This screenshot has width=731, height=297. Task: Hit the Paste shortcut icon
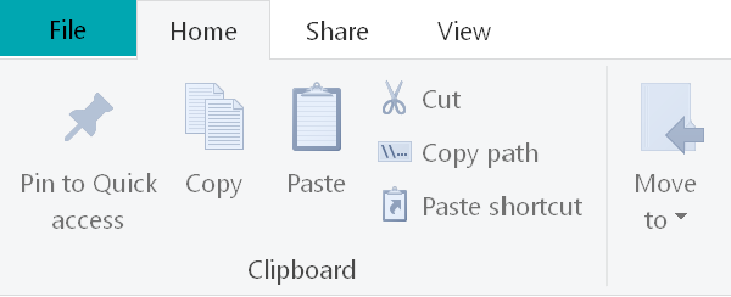click(x=394, y=205)
